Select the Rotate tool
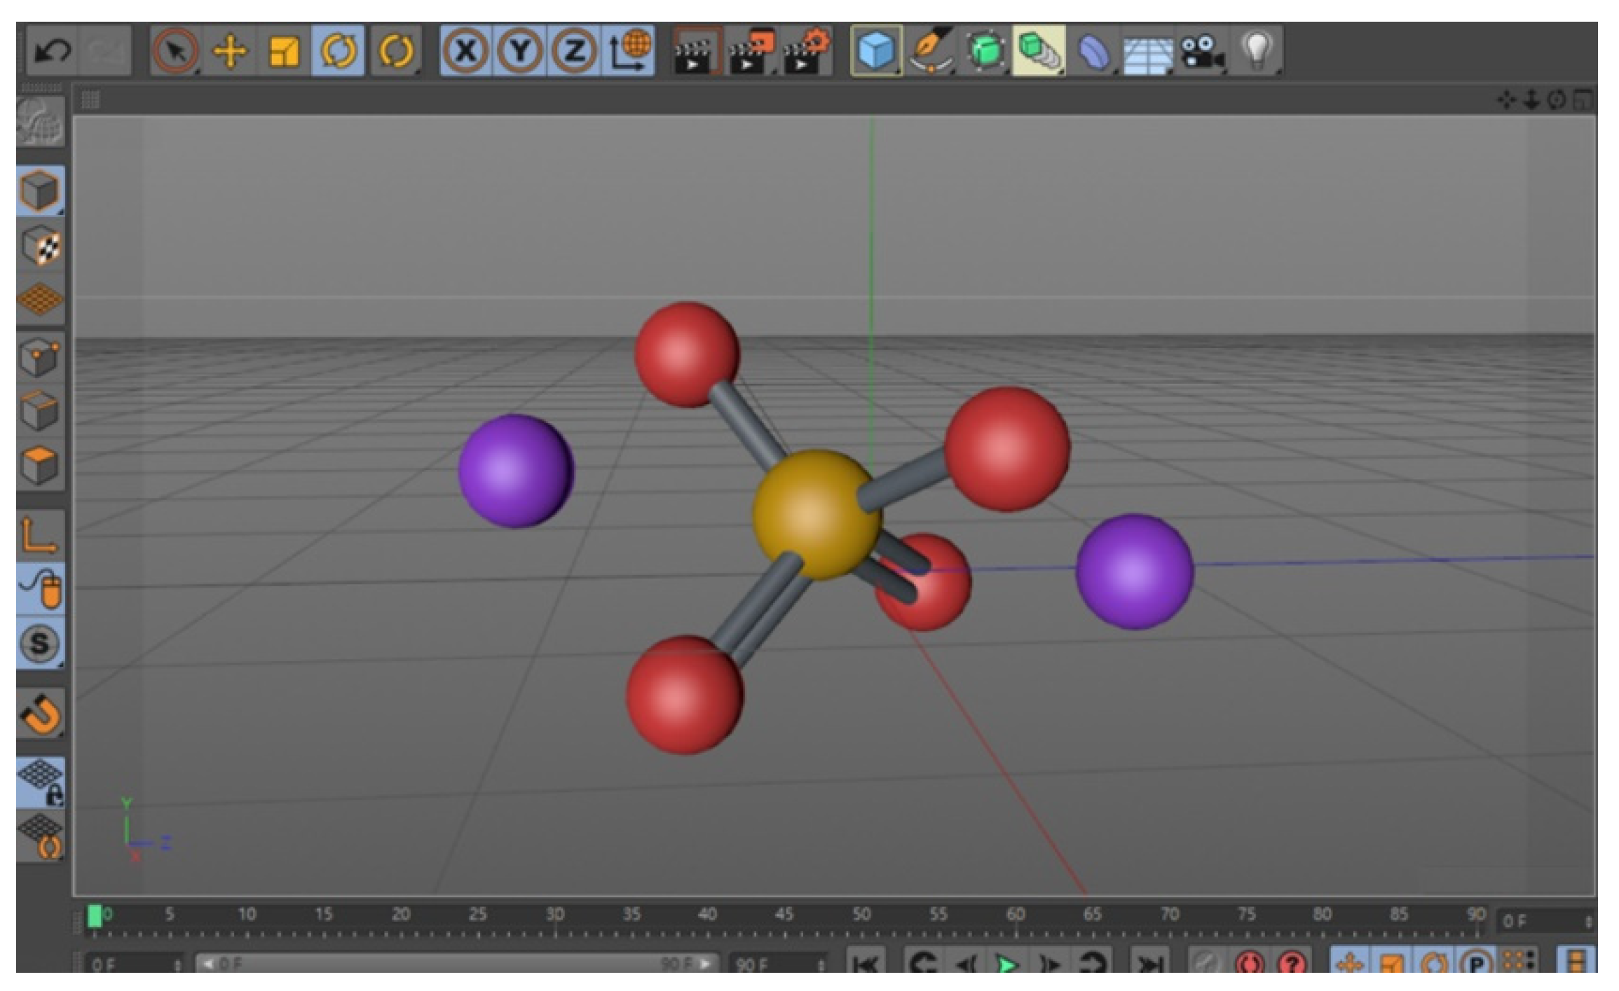Viewport: 1619px width, 991px height. [338, 50]
